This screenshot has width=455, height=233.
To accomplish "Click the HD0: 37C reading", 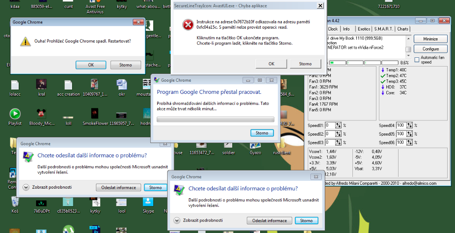I will coord(393,87).
